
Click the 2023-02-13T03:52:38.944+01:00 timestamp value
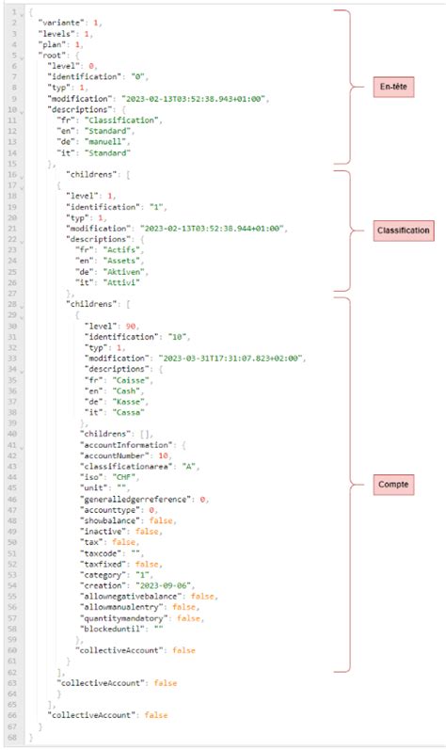215,229
